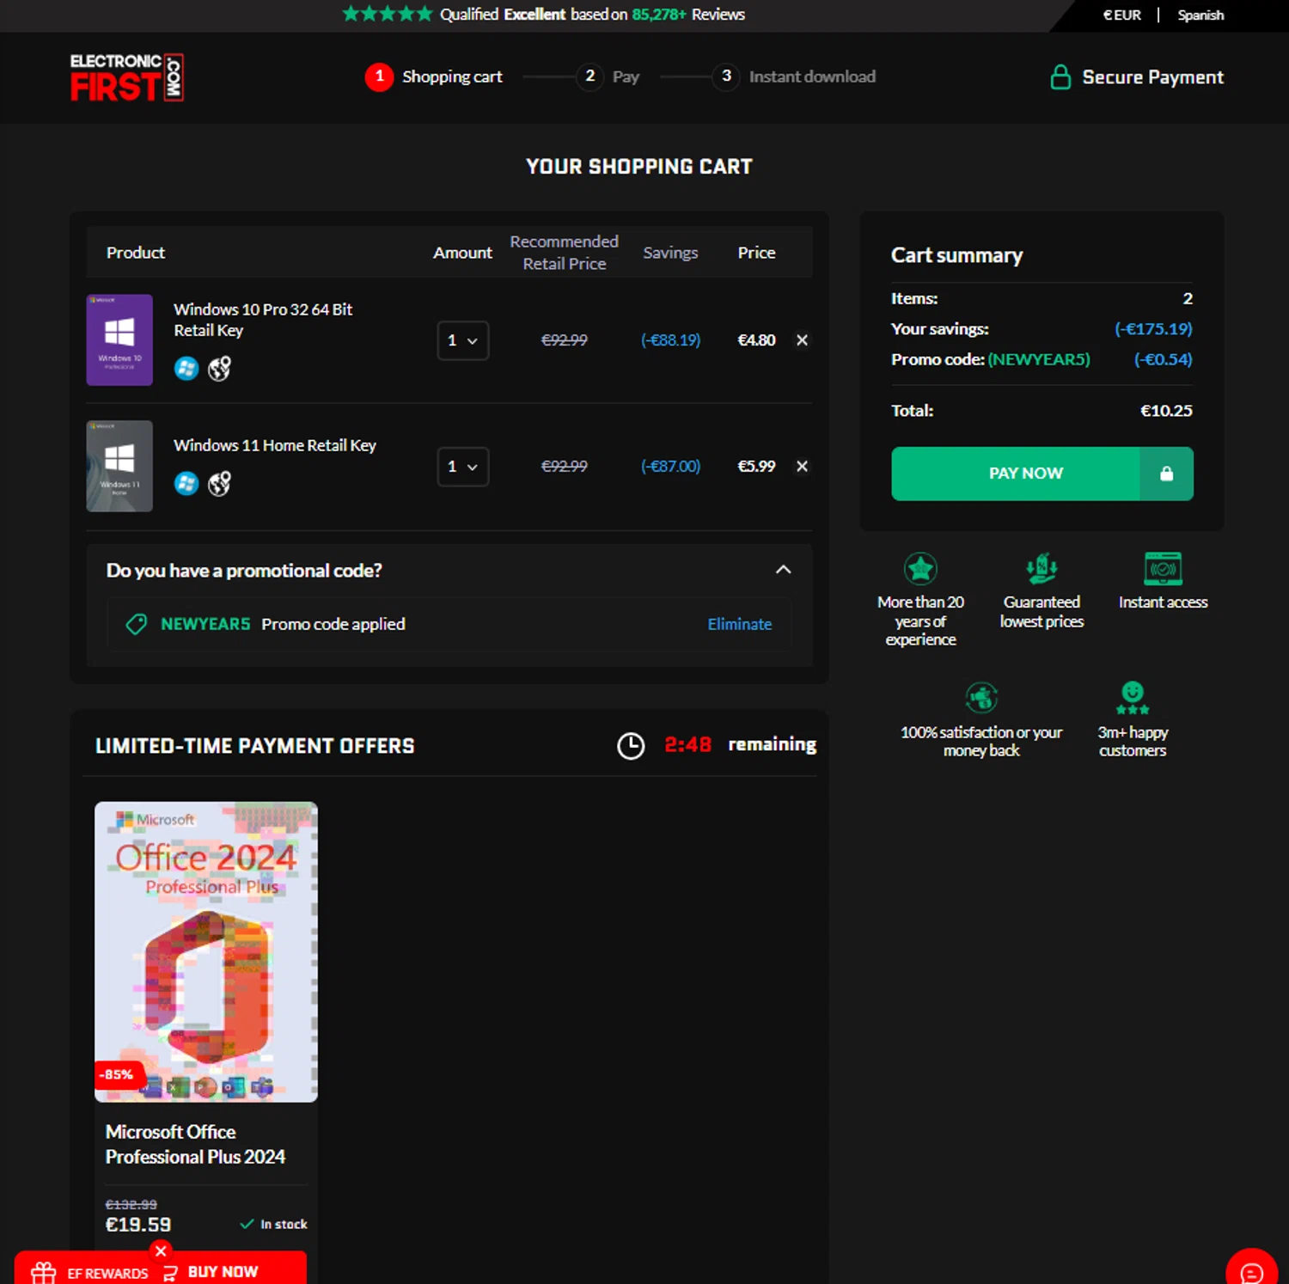The image size is (1289, 1284).
Task: Close the EF Rewards popup bar
Action: [161, 1251]
